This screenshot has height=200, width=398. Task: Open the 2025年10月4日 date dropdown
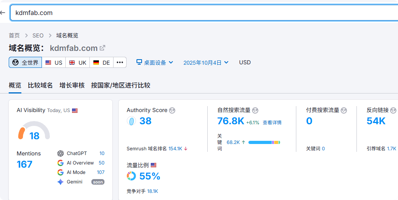pyautogui.click(x=206, y=63)
